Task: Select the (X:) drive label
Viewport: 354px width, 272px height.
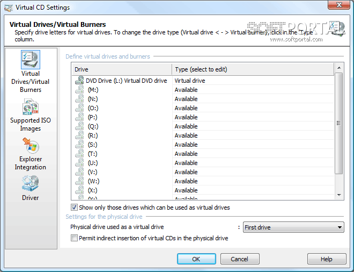Action: pos(93,190)
